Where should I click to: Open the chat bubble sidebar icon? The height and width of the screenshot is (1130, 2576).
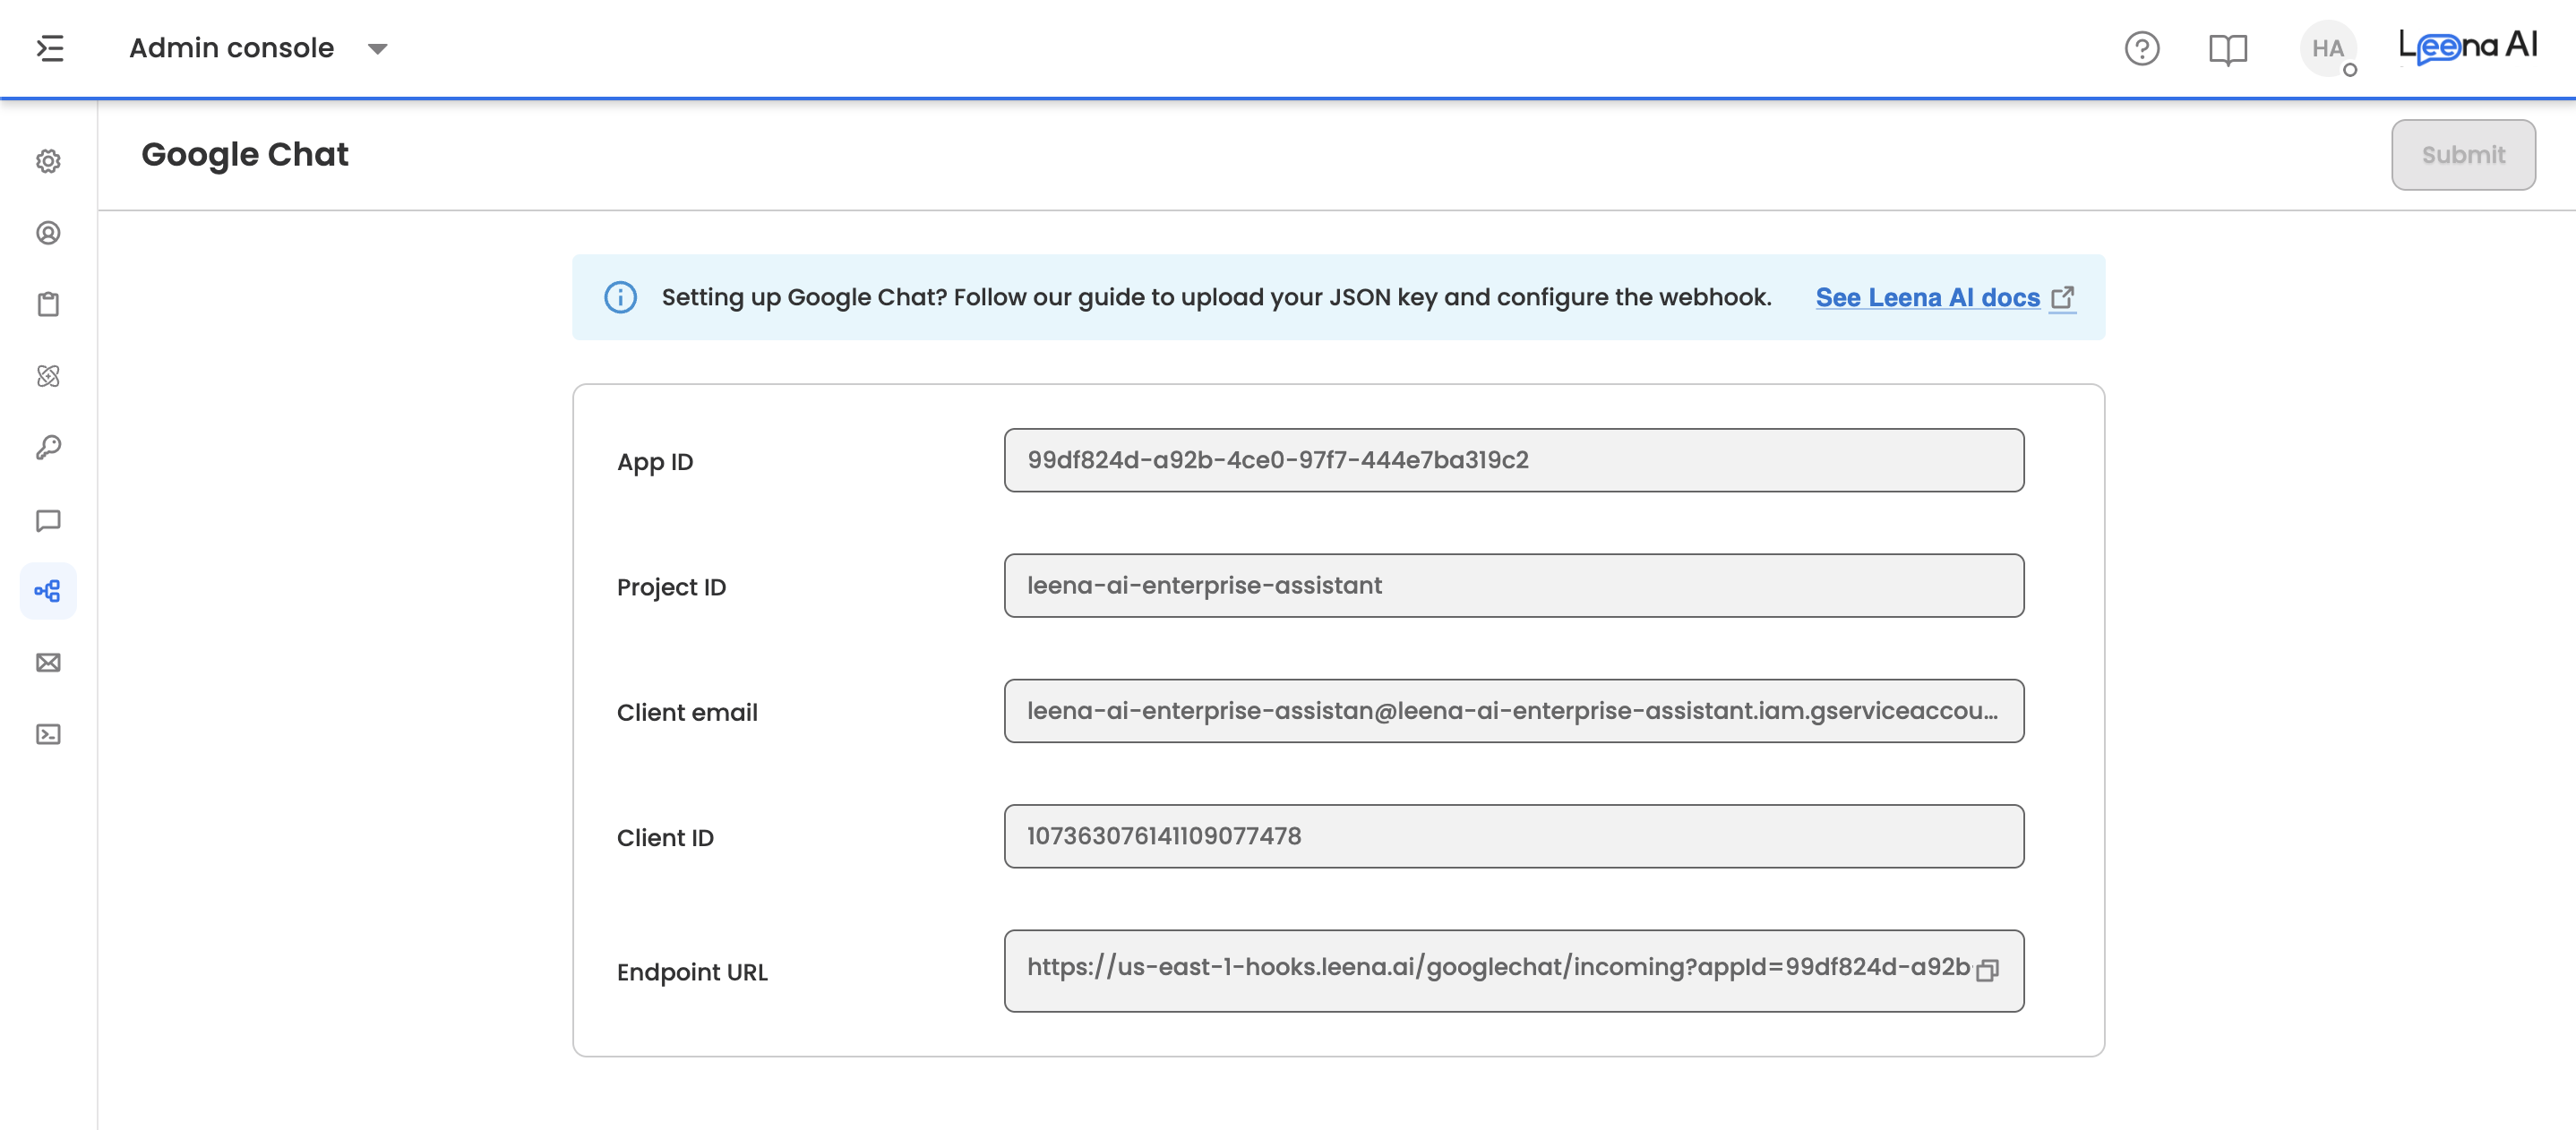click(x=48, y=520)
